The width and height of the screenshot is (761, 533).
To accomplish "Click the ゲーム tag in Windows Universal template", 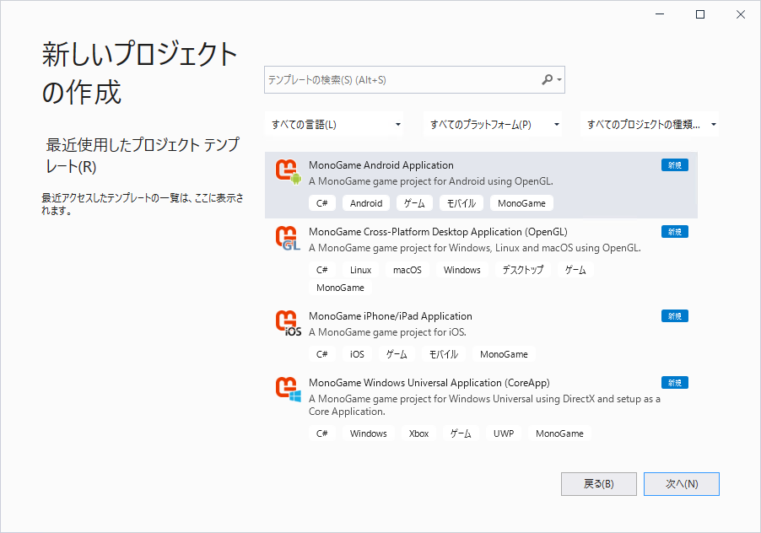I will (461, 433).
